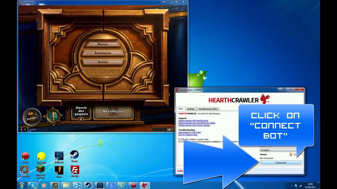Screen dimensions: 337x189
Task: Click the Connect Bot button
Action: point(281,163)
